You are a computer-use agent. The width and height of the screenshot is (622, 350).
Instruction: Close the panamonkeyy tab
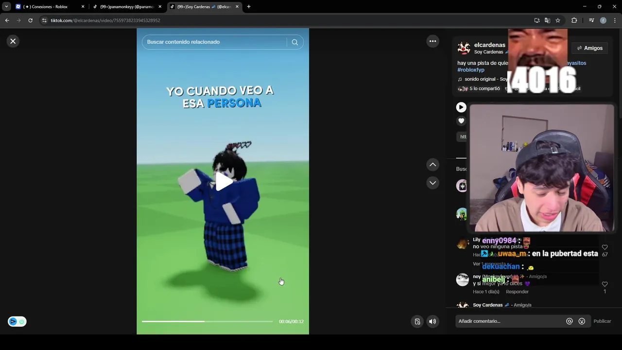tap(160, 7)
